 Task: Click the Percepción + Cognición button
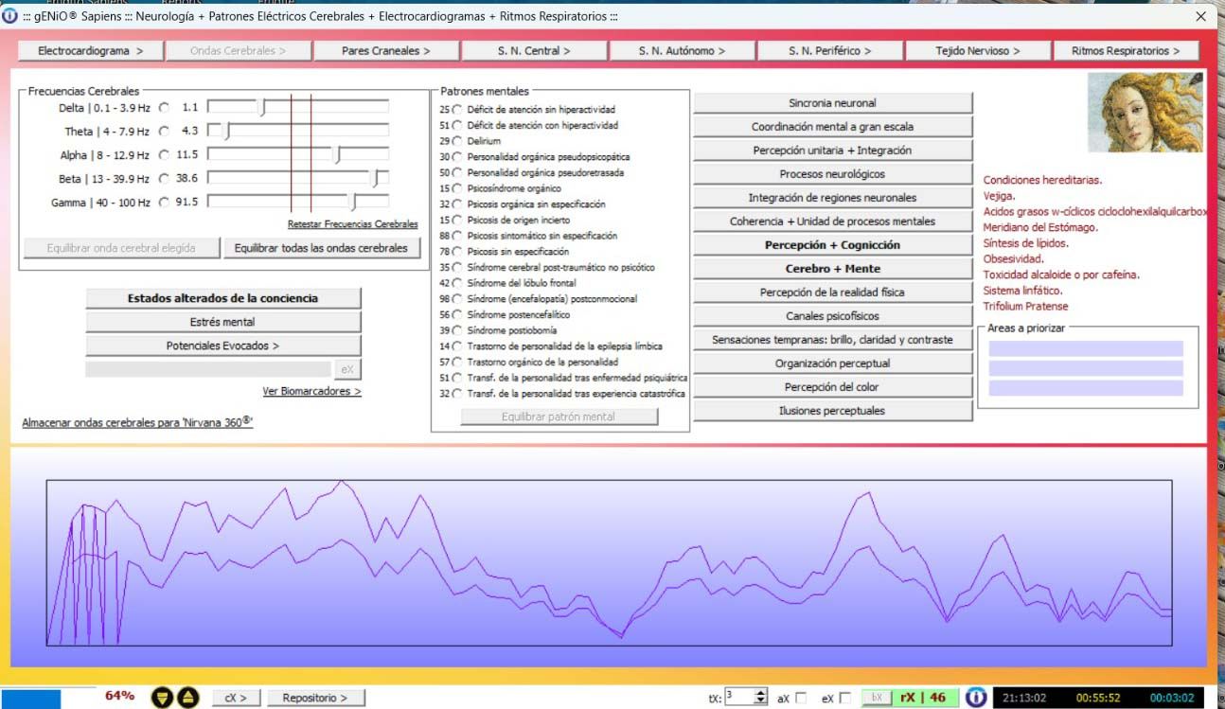click(x=833, y=245)
